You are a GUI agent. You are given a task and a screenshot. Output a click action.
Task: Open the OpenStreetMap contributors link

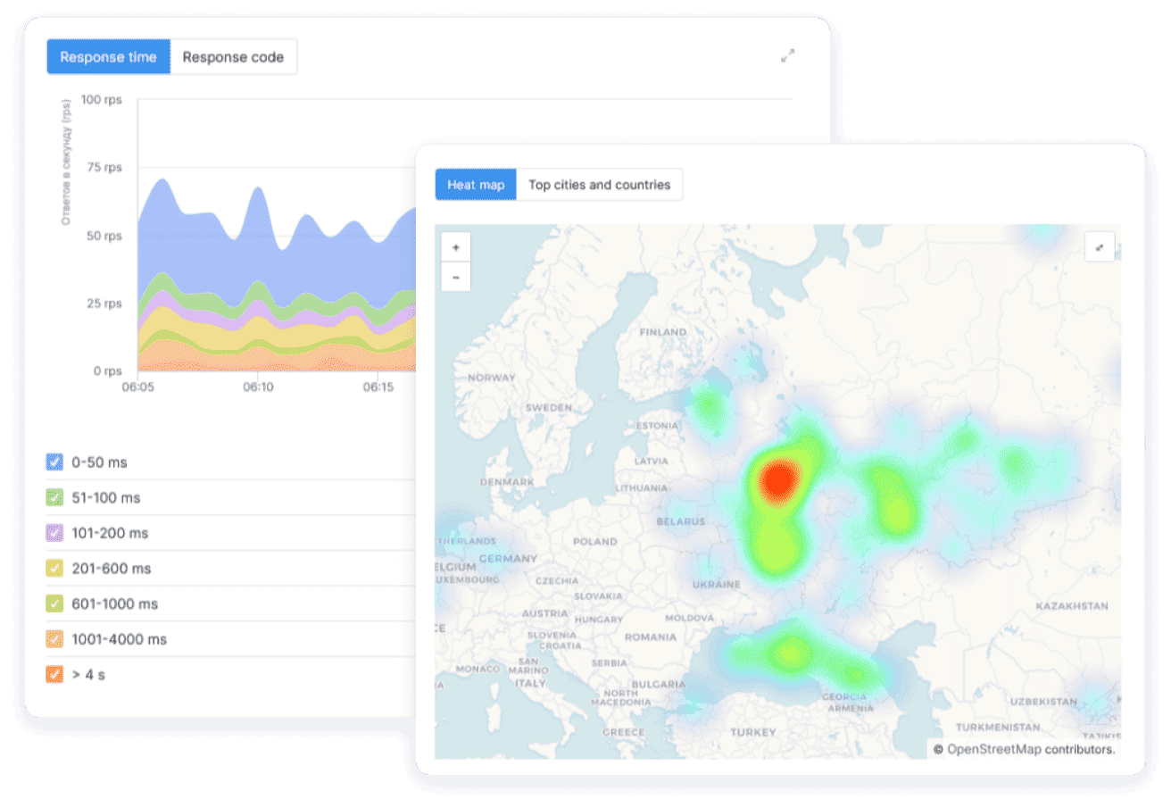[x=1030, y=749]
